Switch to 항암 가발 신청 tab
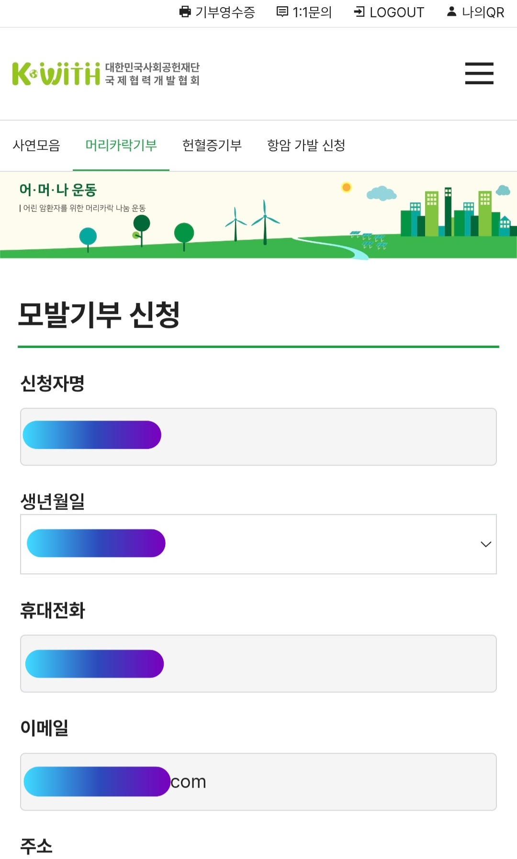 (306, 145)
